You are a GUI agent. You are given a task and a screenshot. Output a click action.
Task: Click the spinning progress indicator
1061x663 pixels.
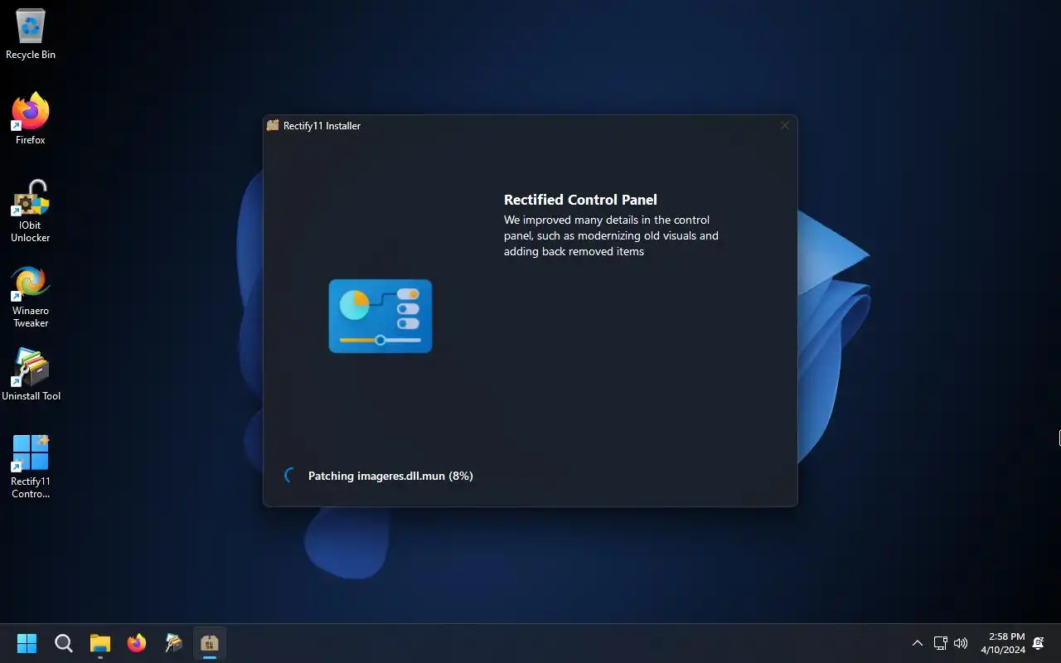click(x=289, y=476)
